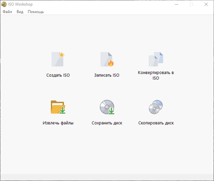Click the "Создать ISO" text label

[58, 75]
